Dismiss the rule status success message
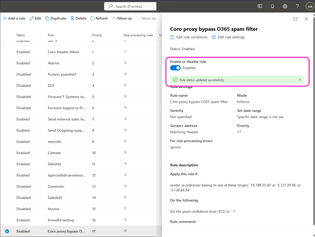This screenshot has width=315, height=237. point(300,80)
